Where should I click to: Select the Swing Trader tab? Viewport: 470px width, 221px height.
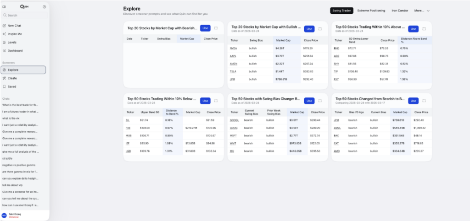[x=341, y=11]
